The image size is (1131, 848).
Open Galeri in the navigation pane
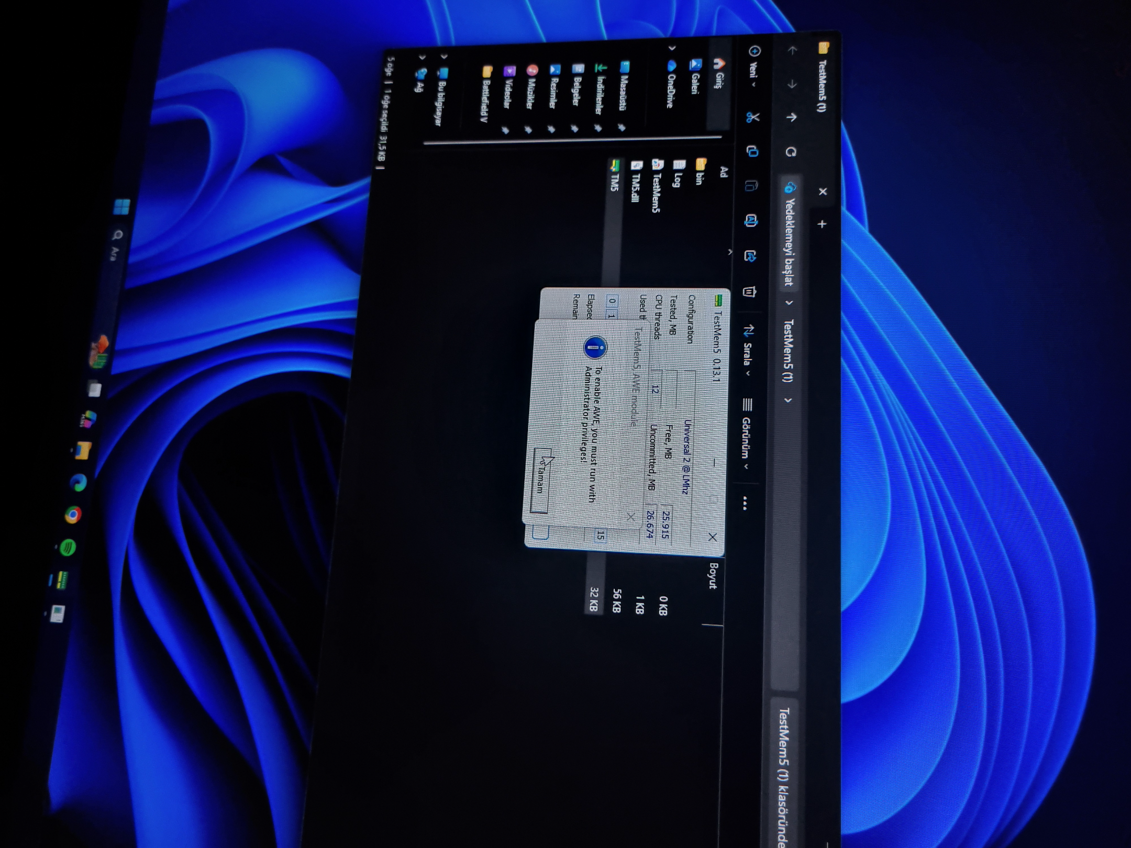(x=695, y=76)
